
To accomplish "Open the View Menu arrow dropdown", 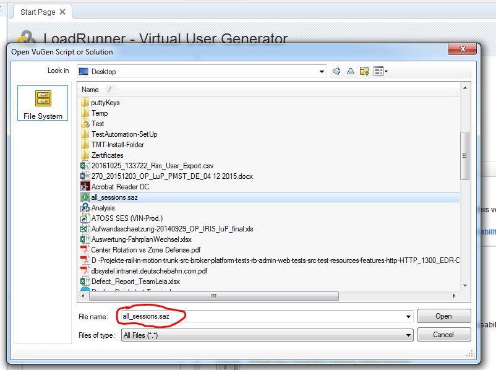I will (x=387, y=71).
